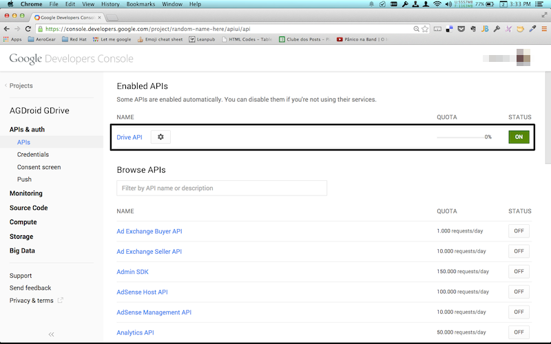
Task: Open notification center list icon
Action: click(x=539, y=4)
